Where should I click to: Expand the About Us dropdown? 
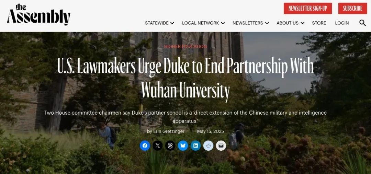tap(290, 23)
